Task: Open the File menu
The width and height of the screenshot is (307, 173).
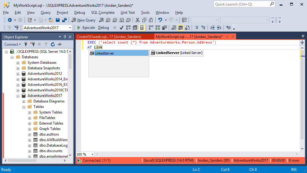Action: tap(6, 13)
